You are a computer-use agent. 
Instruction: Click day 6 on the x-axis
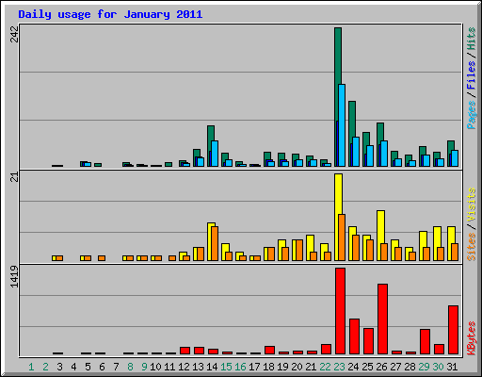tap(102, 367)
